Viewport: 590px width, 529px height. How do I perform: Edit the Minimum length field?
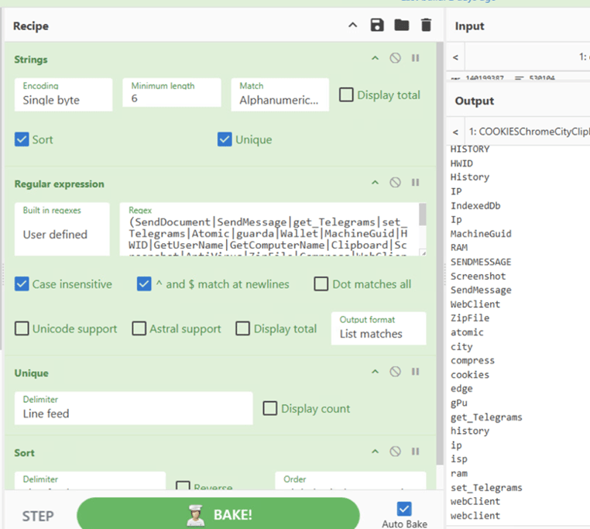tap(172, 93)
